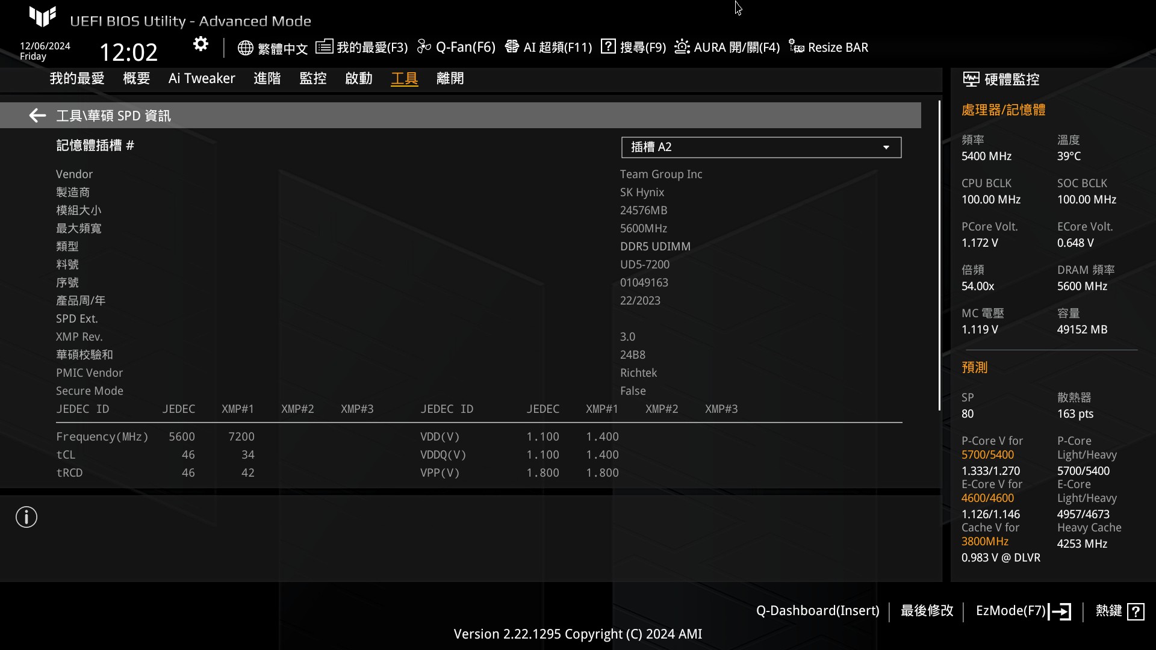
Task: Click type value DDR5 UDIMM
Action: click(655, 247)
